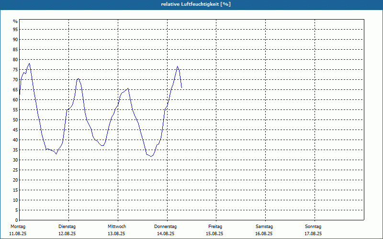Click the Wednesday humidity minimum near 32%
The height and width of the screenshot is (239, 383).
click(151, 156)
